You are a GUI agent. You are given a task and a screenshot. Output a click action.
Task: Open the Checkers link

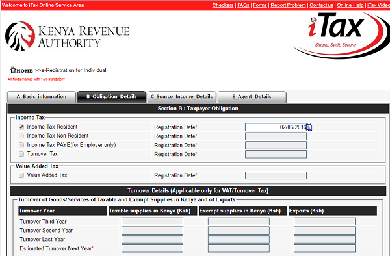click(x=223, y=5)
